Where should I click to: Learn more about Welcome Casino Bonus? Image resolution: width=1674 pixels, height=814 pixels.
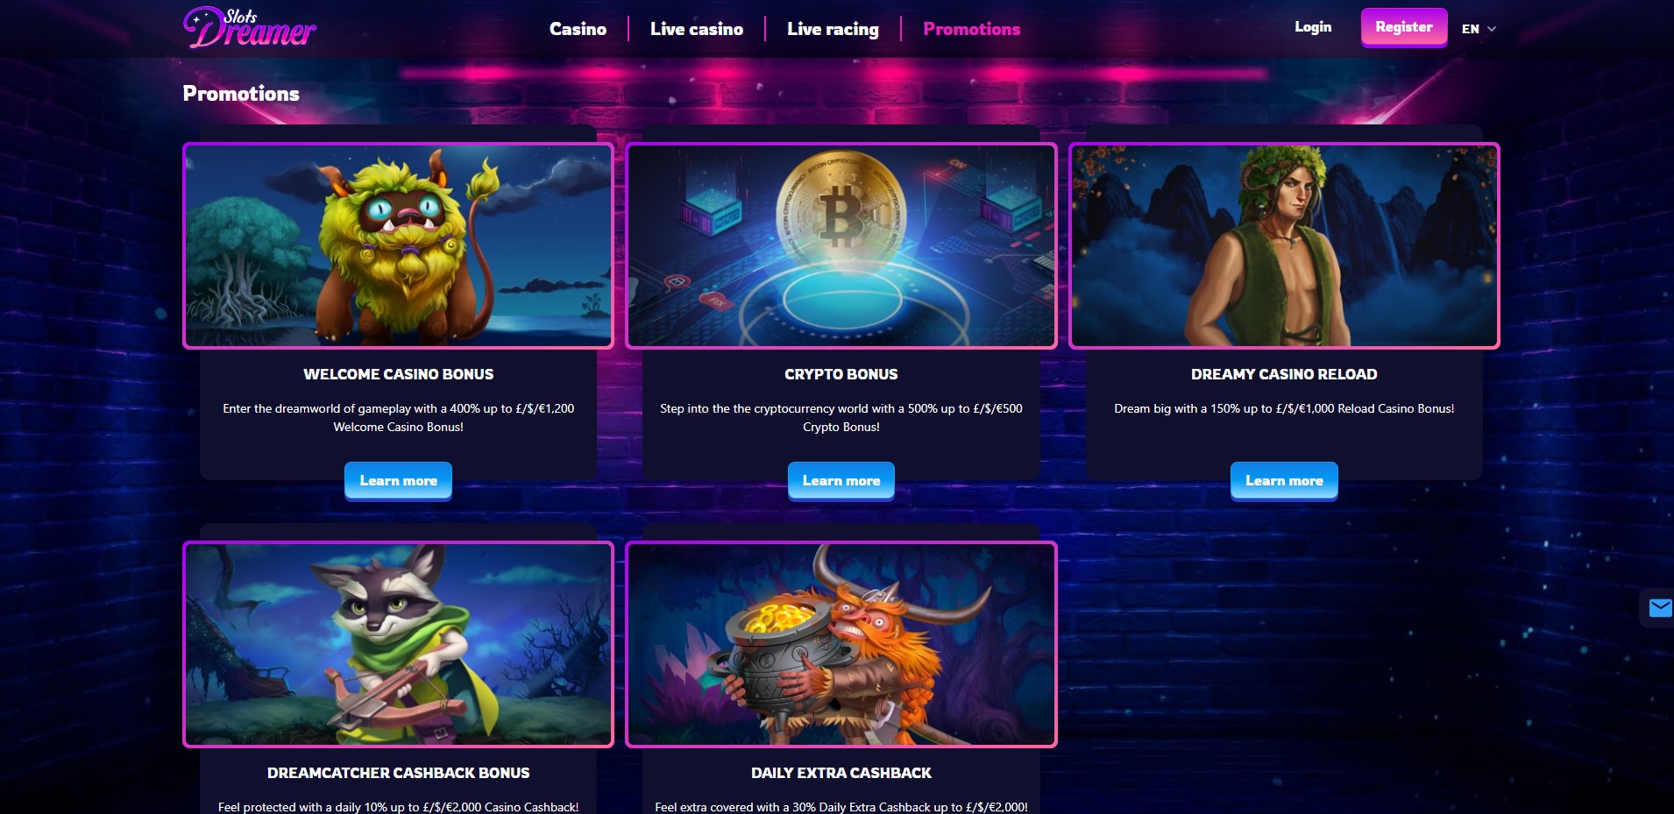398,480
